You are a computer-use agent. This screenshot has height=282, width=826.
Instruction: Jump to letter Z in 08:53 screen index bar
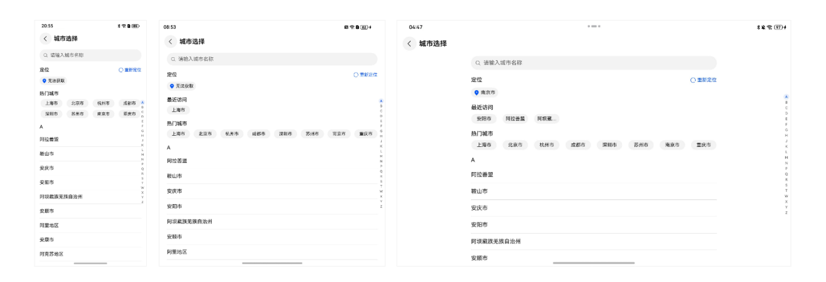(381, 206)
